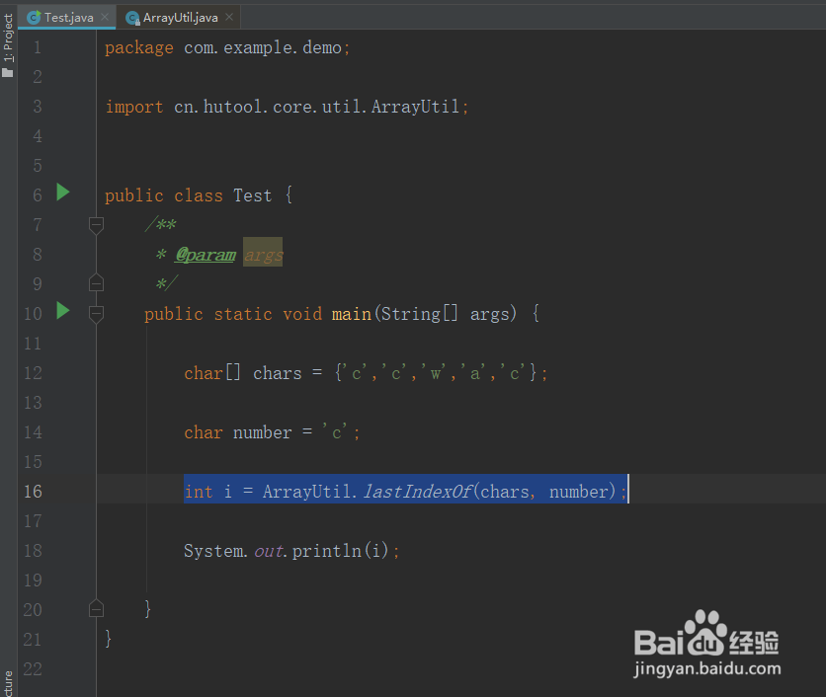This screenshot has width=826, height=697.
Task: Click line number 12 in the gutter
Action: (x=33, y=373)
